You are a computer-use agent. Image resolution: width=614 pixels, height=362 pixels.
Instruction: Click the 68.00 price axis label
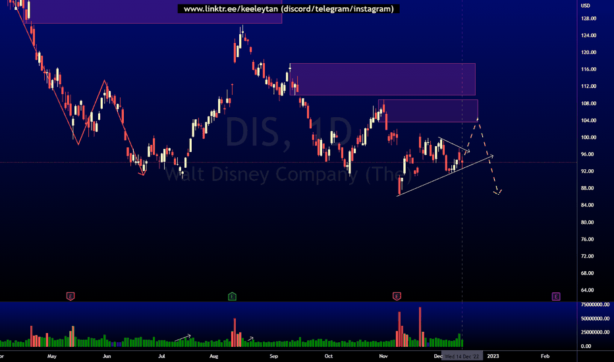click(x=588, y=272)
